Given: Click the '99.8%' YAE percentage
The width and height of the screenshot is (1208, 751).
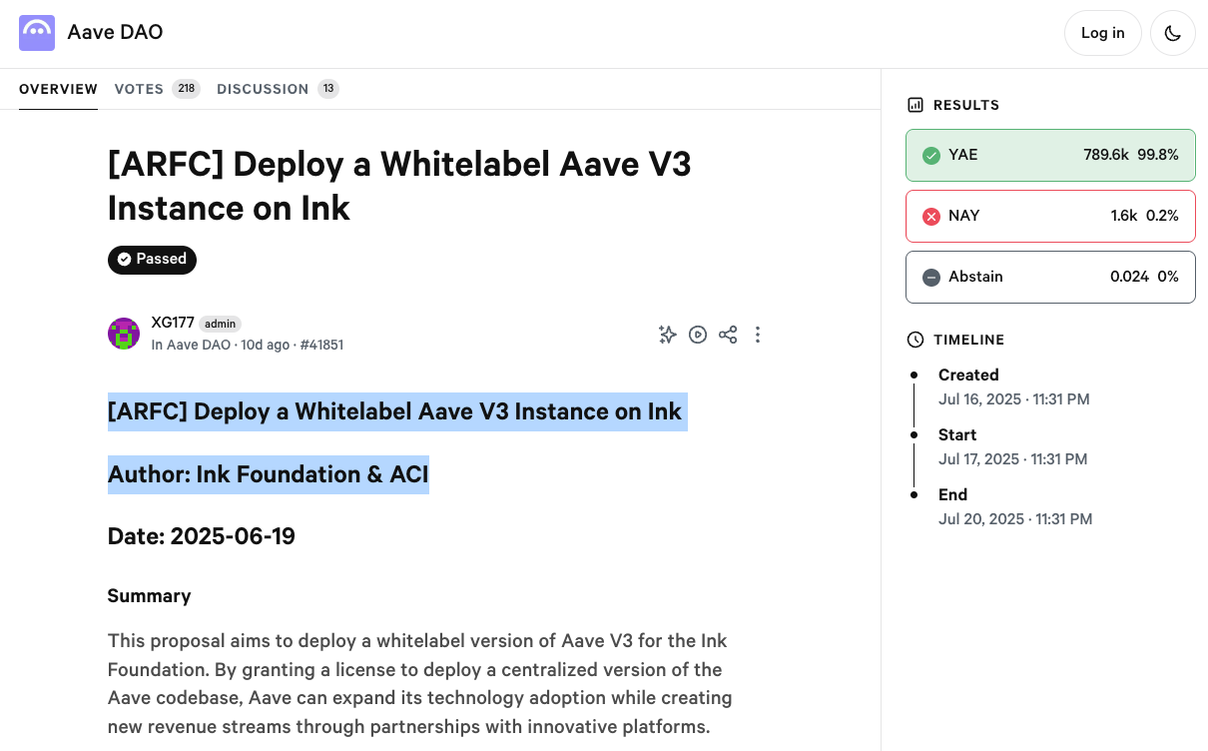Looking at the screenshot, I should tap(1158, 155).
